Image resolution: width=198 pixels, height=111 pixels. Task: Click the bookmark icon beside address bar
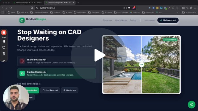[32, 8]
